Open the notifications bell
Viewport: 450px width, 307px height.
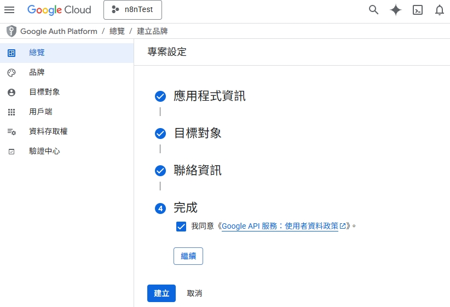coord(440,10)
